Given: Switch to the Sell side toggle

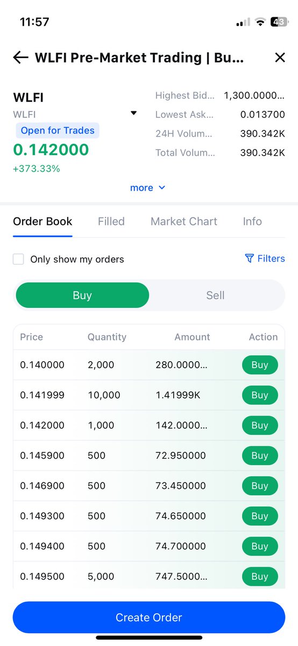Looking at the screenshot, I should click(x=215, y=295).
